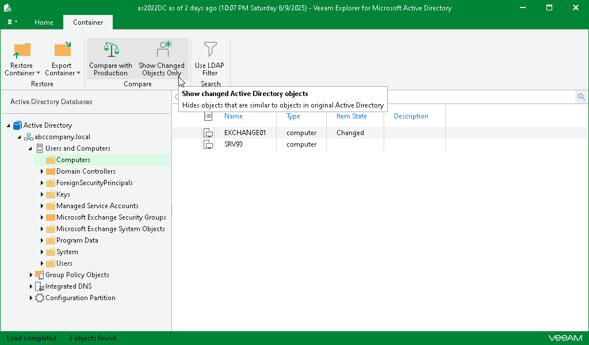Expand the Keys folder
589x345 pixels.
(41, 194)
